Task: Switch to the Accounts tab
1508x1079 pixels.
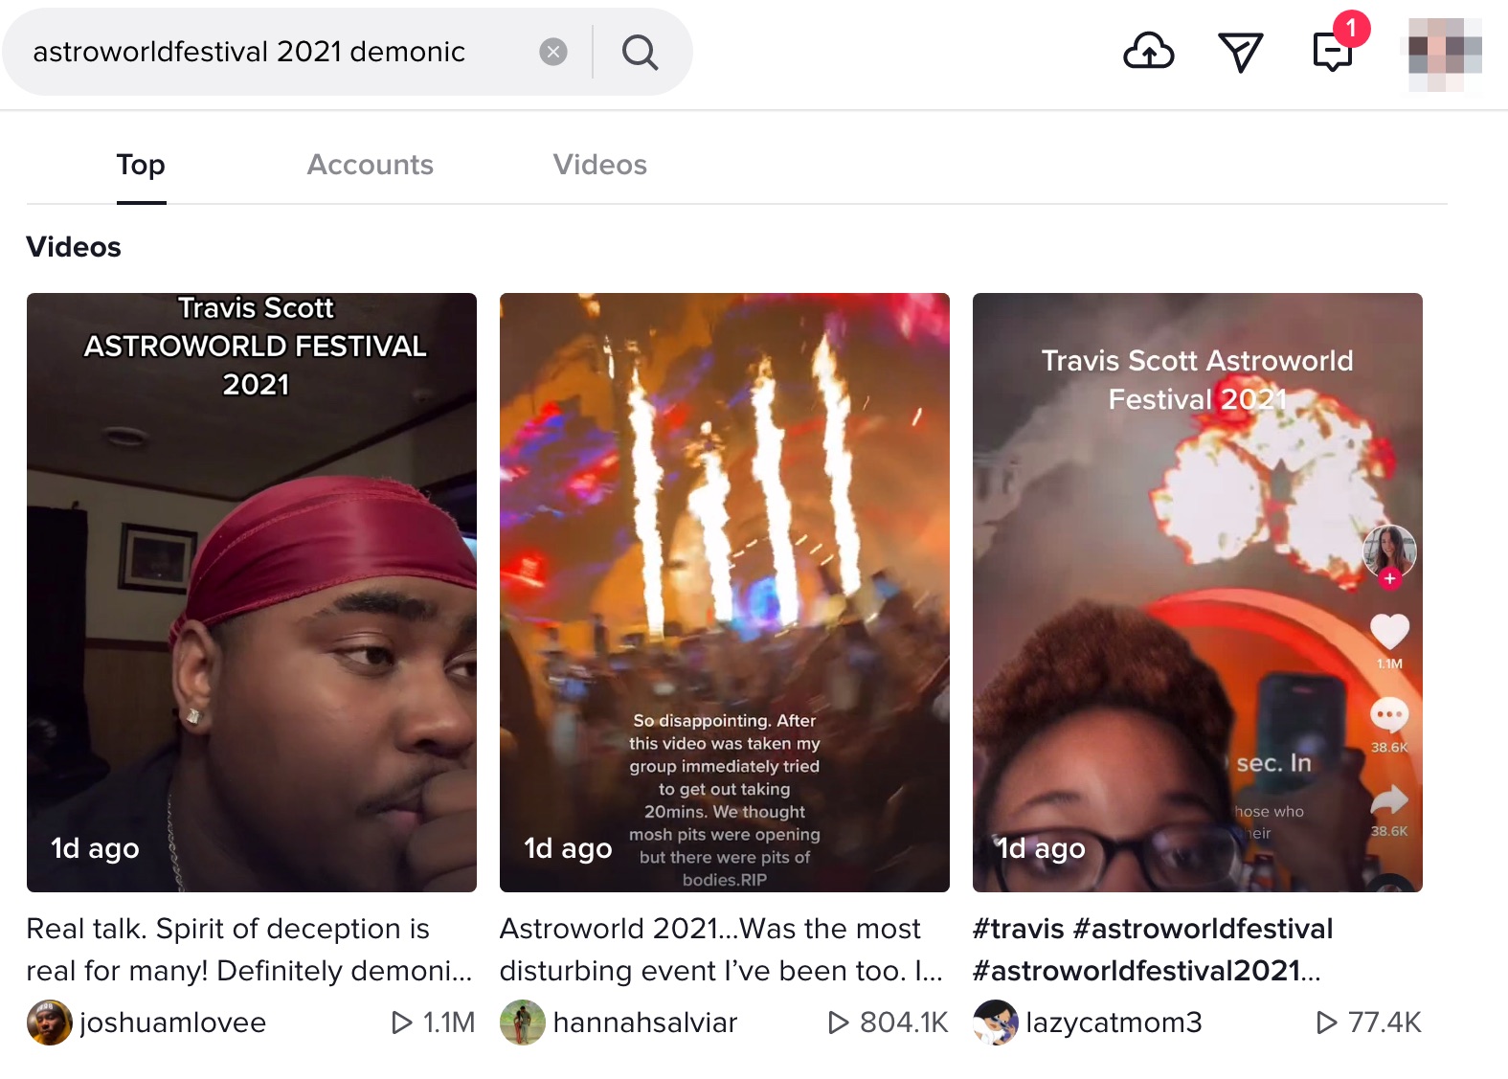Action: click(x=371, y=165)
